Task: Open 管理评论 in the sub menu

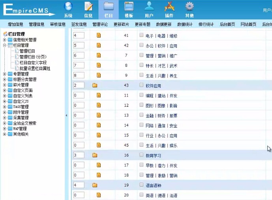Action: [100, 24]
